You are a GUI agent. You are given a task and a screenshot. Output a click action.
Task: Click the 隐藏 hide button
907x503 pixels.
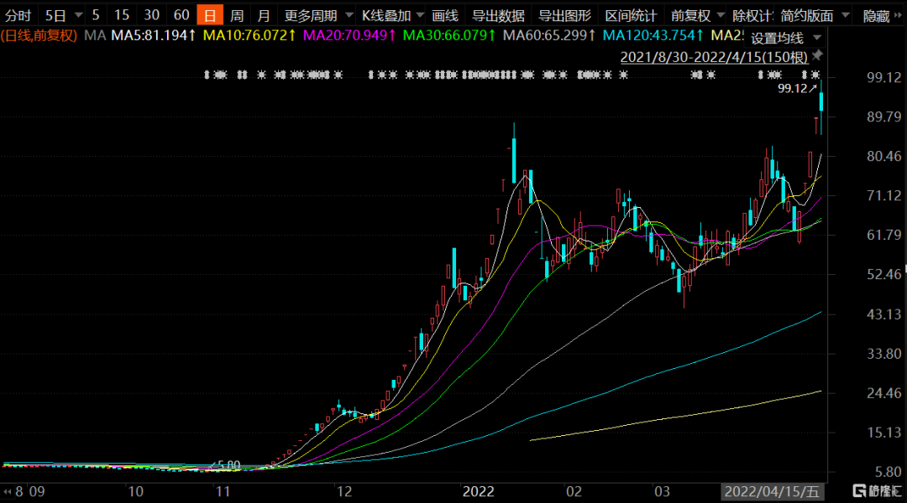(x=876, y=15)
